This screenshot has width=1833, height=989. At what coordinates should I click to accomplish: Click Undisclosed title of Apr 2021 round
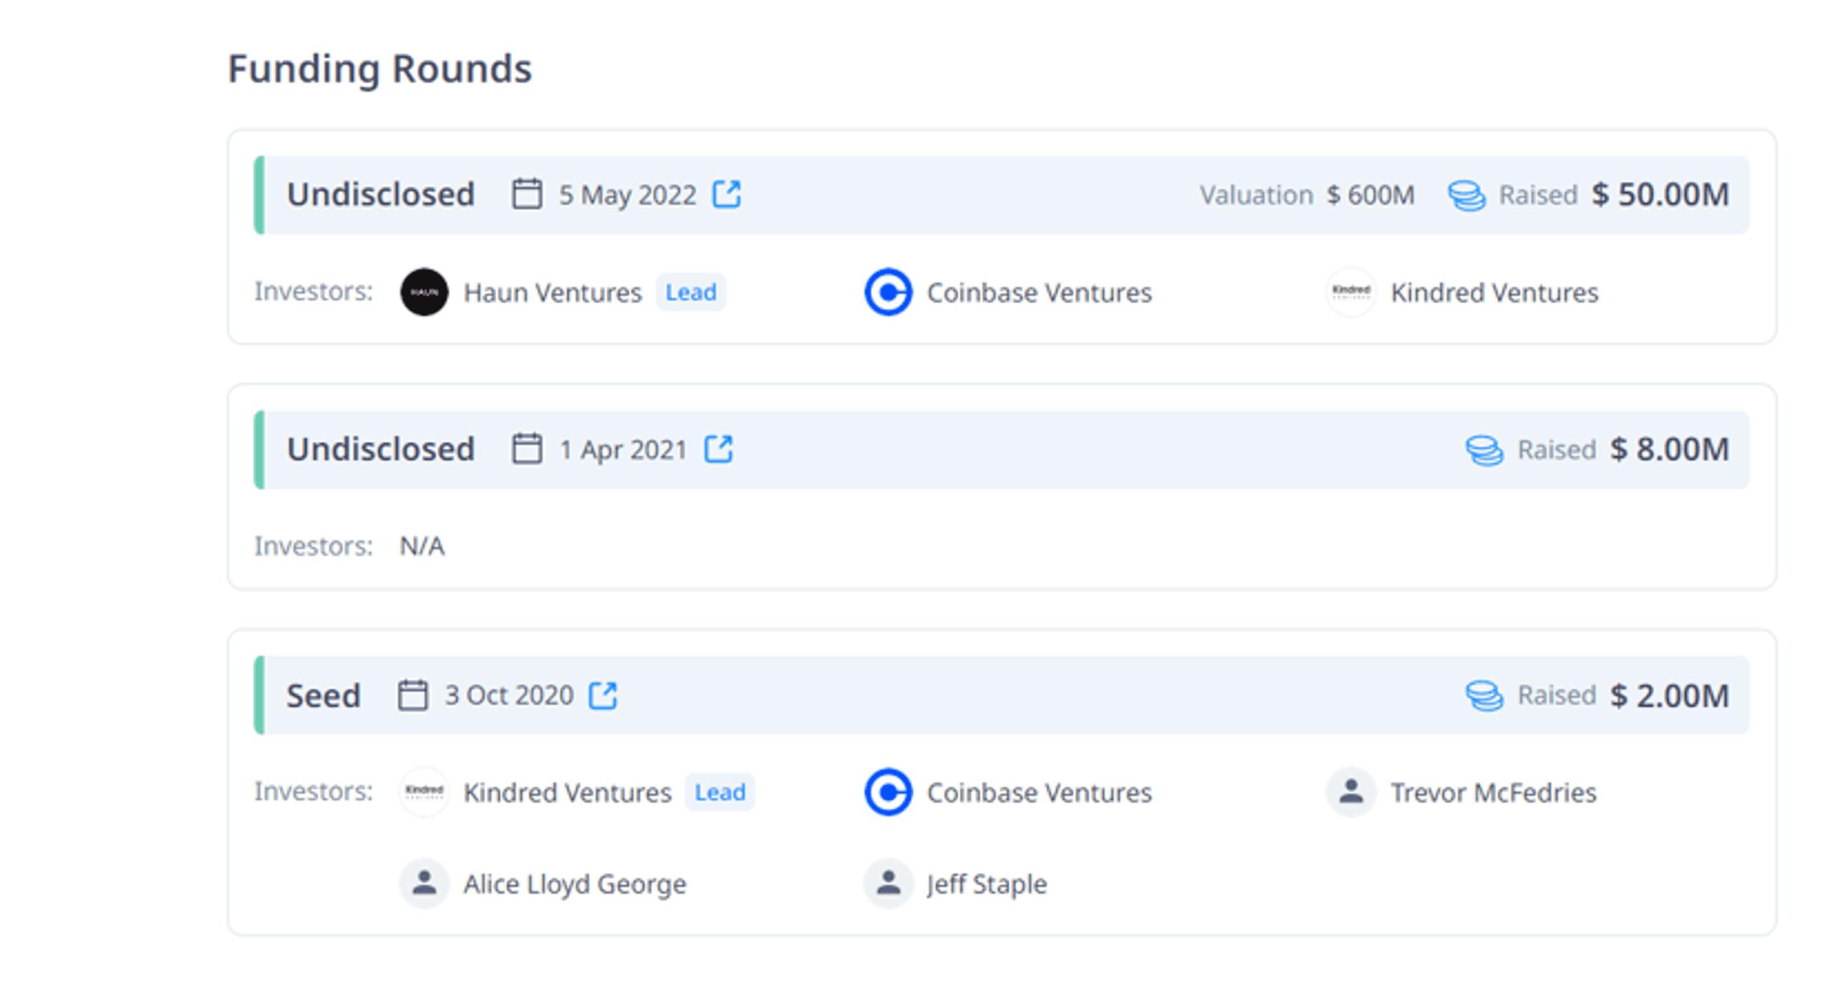(x=380, y=448)
